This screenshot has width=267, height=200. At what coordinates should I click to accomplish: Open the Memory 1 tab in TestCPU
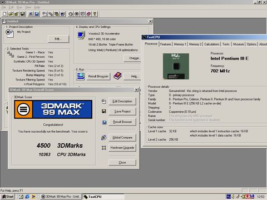point(180,44)
